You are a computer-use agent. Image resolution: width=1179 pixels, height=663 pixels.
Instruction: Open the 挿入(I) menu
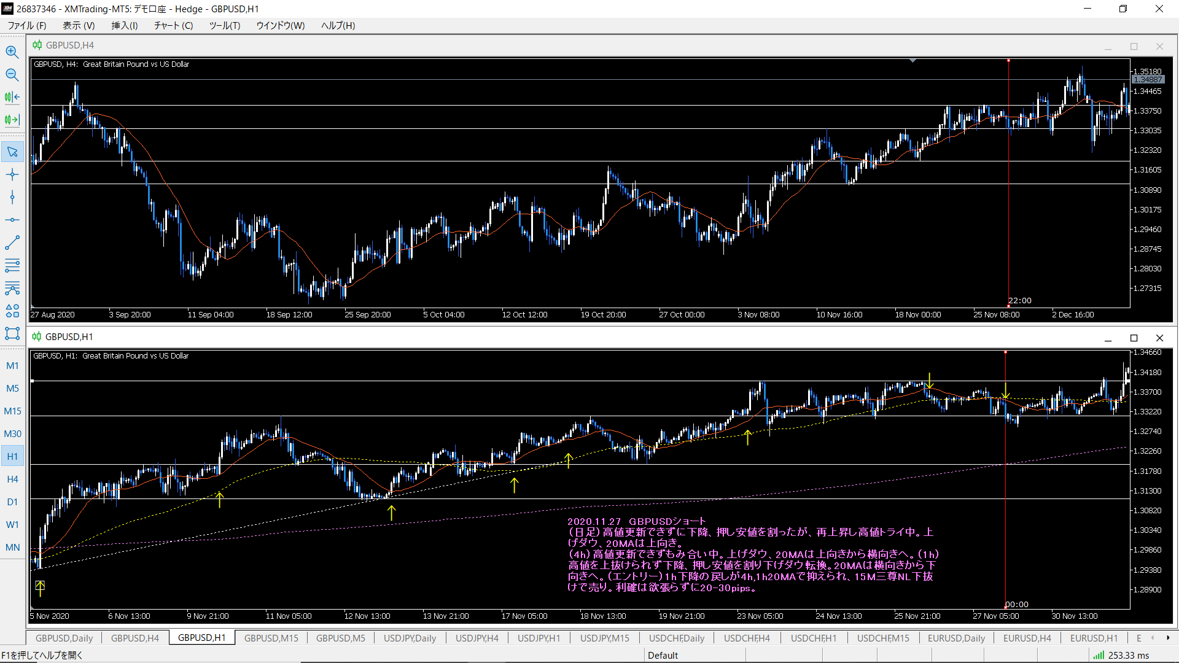tap(125, 25)
